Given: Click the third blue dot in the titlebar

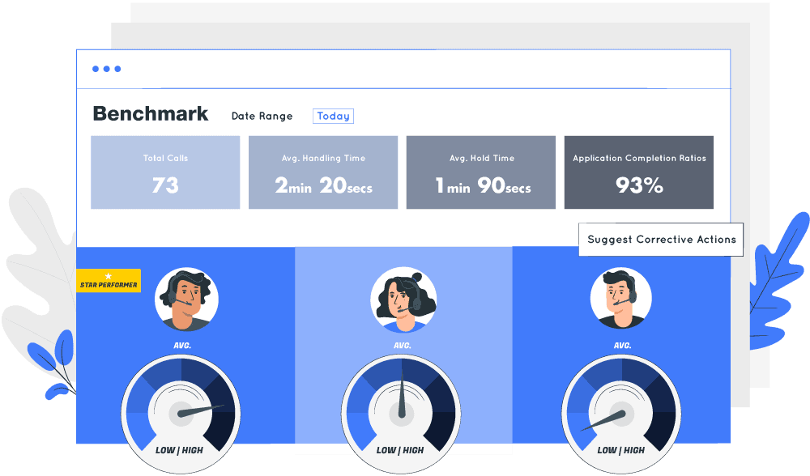Looking at the screenshot, I should [x=116, y=69].
